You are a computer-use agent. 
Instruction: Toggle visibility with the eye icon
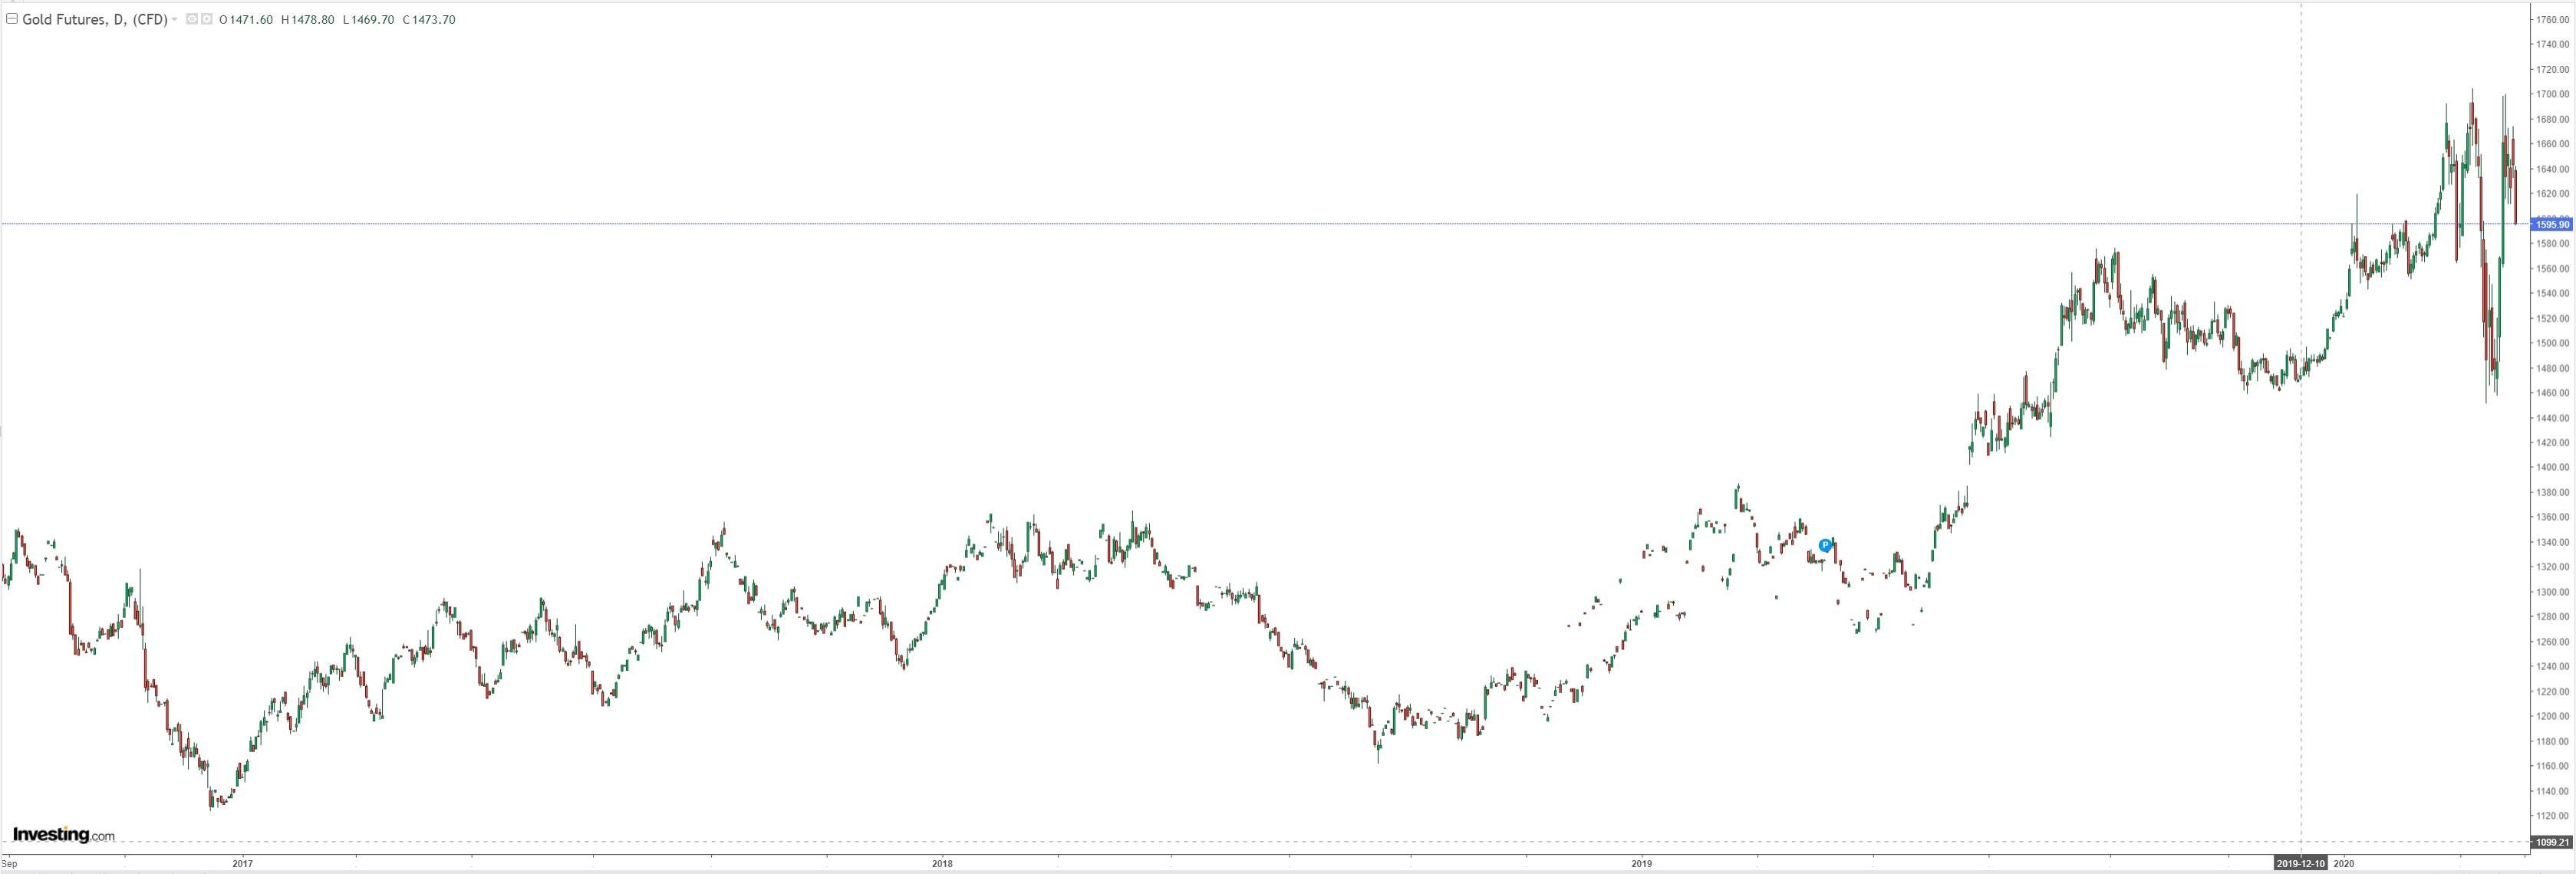[192, 19]
